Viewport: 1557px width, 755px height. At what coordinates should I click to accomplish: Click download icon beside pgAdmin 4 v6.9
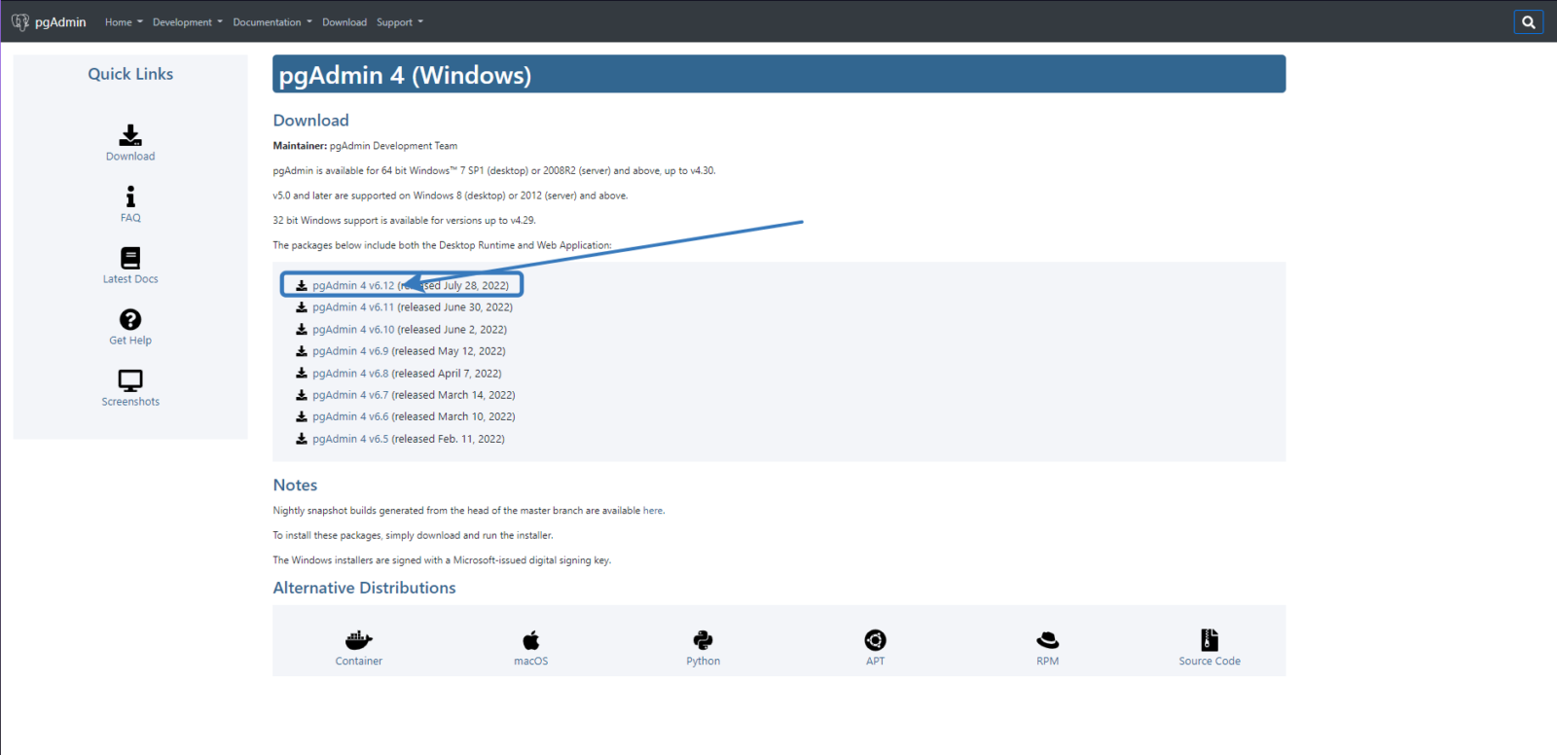coord(302,351)
